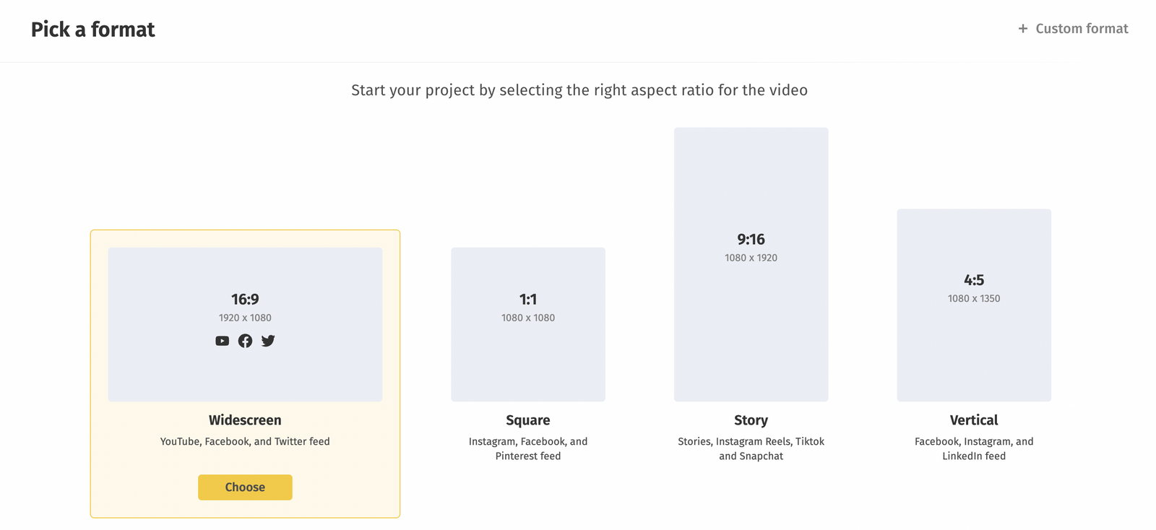Click the 1080 x 1920 resolution label
Image resolution: width=1156 pixels, height=530 pixels.
click(751, 258)
